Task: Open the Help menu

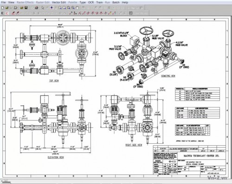Action: (125, 2)
